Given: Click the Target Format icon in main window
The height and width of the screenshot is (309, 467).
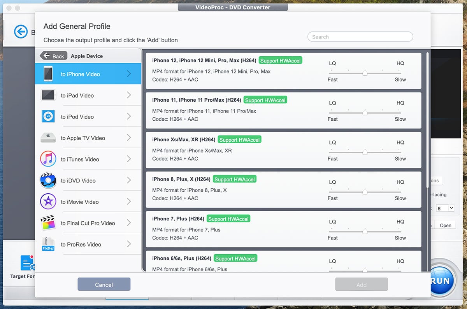Looking at the screenshot, I should (27, 263).
